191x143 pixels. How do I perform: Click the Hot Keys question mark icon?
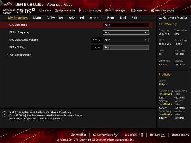pos(163,135)
